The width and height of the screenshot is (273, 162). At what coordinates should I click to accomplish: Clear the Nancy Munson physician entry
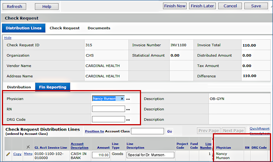(122, 98)
